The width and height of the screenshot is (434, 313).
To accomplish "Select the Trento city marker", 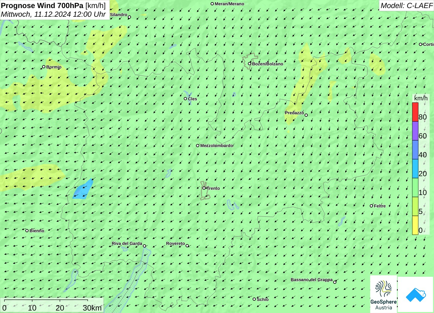I will pos(204,188).
